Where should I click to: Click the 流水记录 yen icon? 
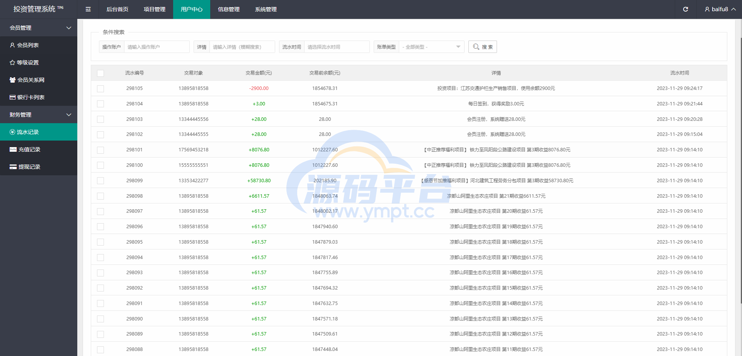coord(12,132)
